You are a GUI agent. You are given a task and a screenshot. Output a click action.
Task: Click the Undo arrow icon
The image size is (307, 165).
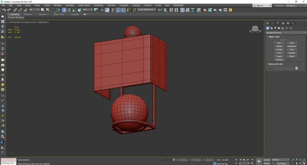coord(4,10)
